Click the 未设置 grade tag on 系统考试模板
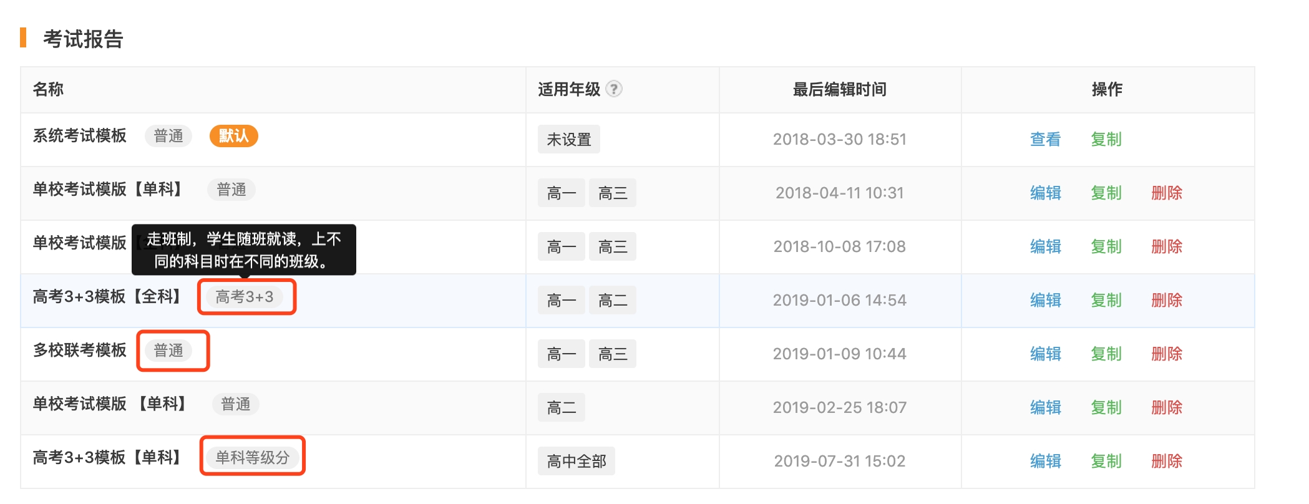This screenshot has width=1309, height=504. pyautogui.click(x=568, y=139)
